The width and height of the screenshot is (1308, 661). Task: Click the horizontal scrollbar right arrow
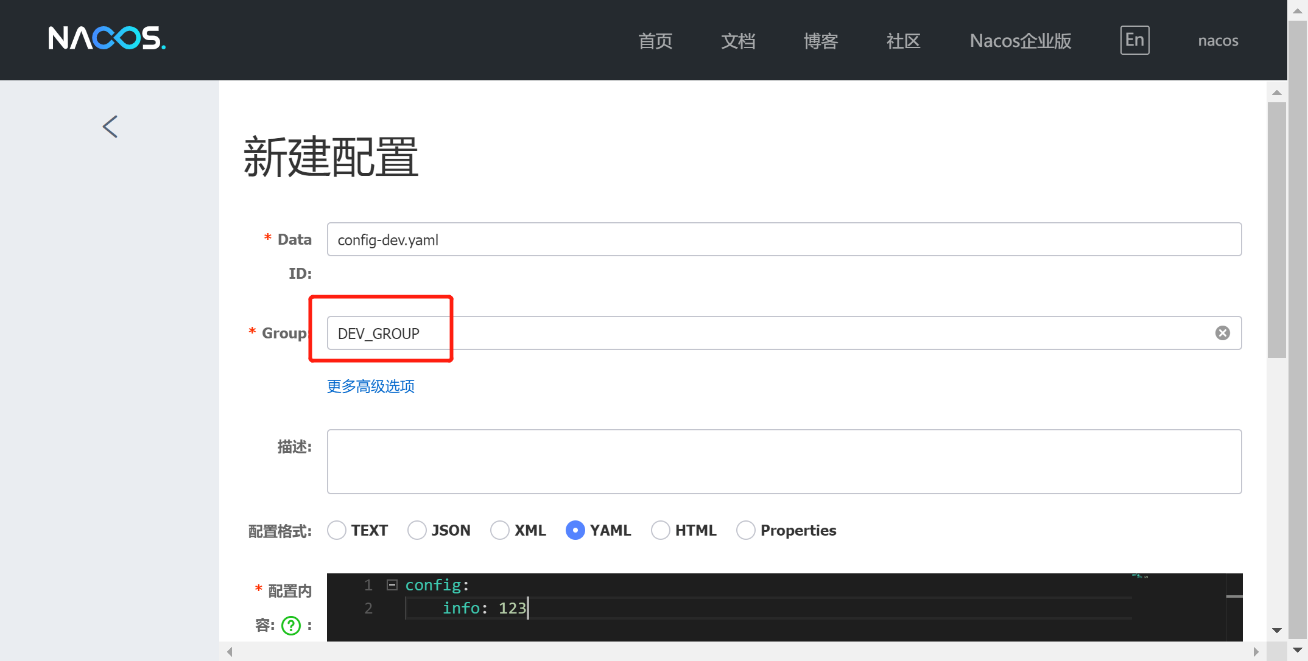(x=1256, y=652)
